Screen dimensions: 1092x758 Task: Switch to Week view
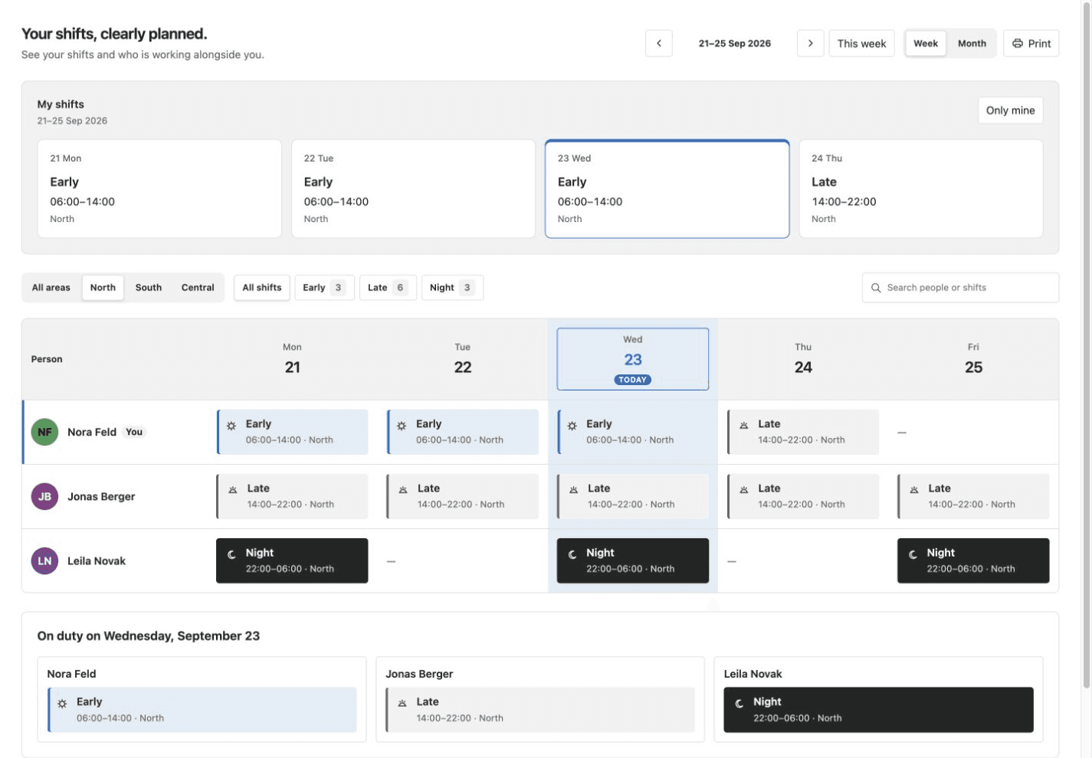pos(926,44)
